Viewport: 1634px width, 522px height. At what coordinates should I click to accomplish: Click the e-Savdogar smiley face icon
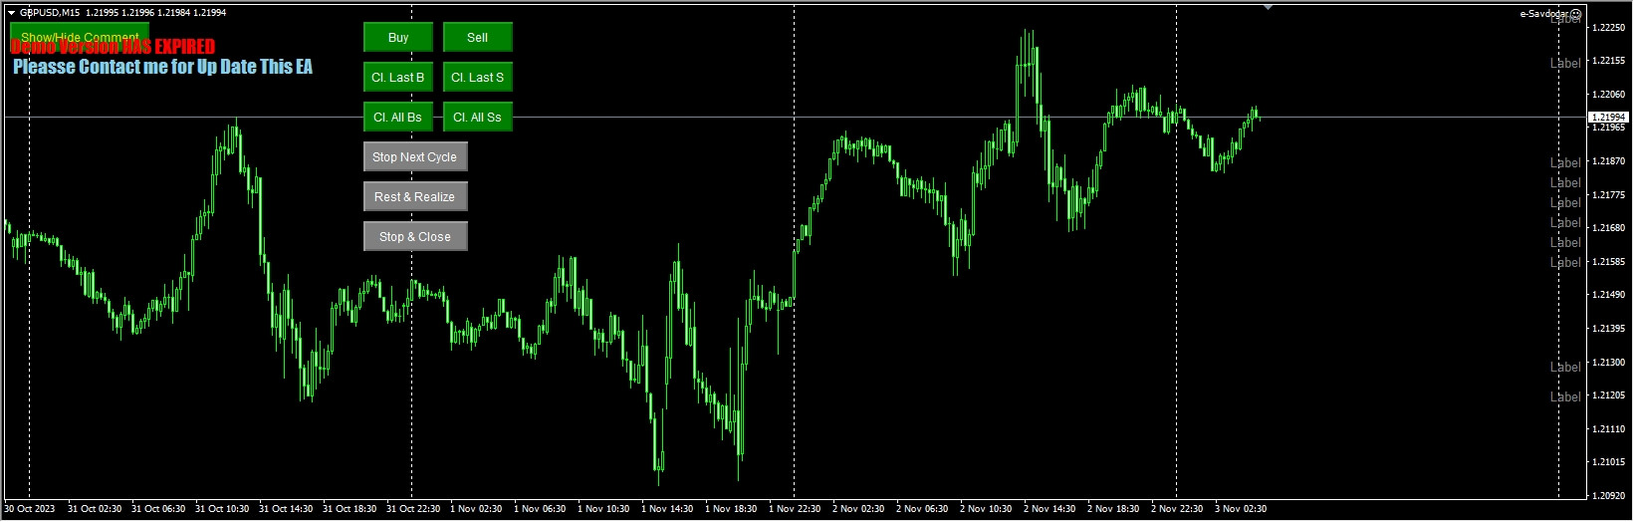[1576, 14]
